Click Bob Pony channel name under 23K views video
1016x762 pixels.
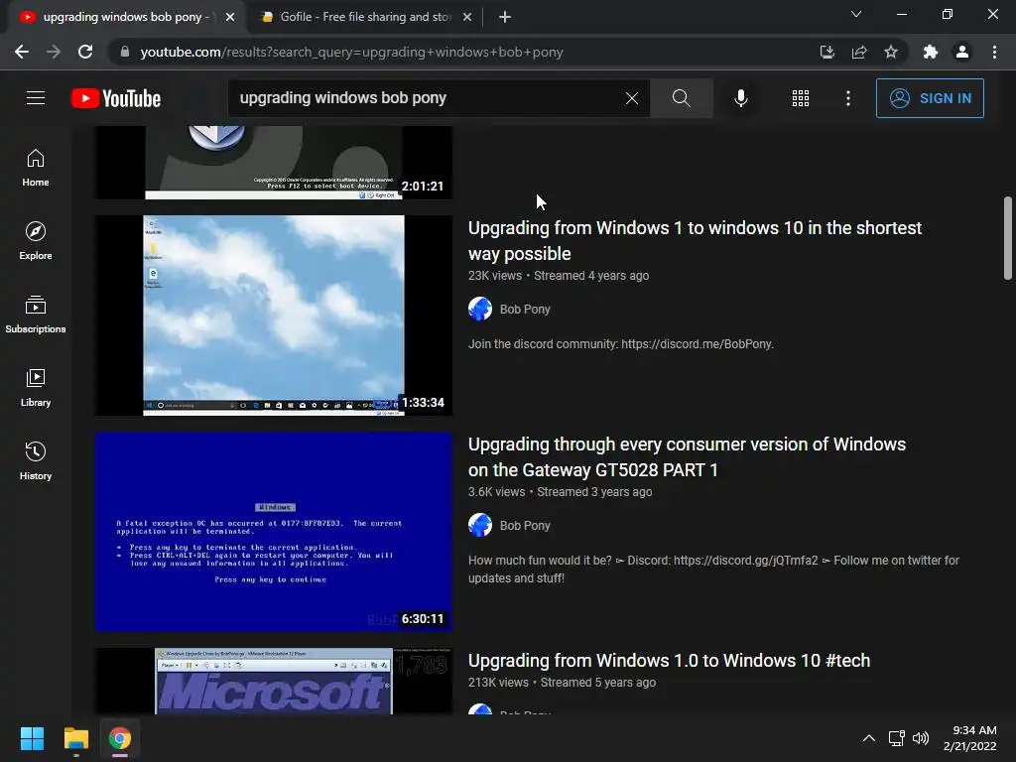click(525, 310)
